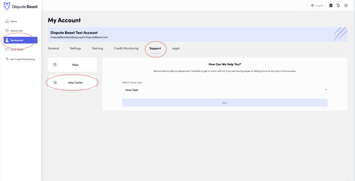
Task: Click the Home house icon
Action: pyautogui.click(x=7, y=21)
